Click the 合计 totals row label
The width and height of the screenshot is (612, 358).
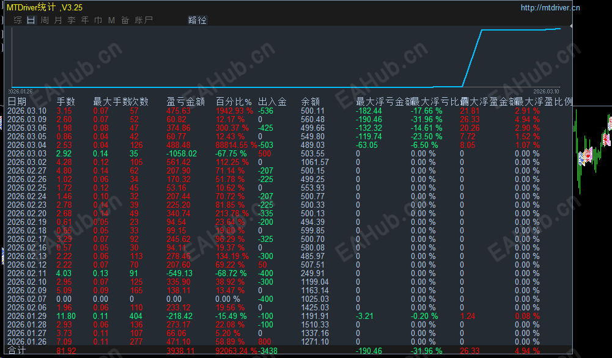point(17,351)
